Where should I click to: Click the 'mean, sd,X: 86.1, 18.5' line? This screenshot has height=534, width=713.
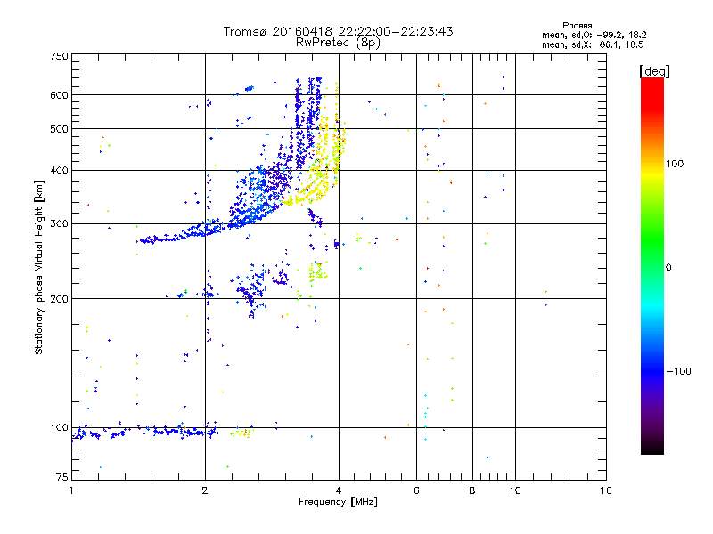tap(593, 44)
